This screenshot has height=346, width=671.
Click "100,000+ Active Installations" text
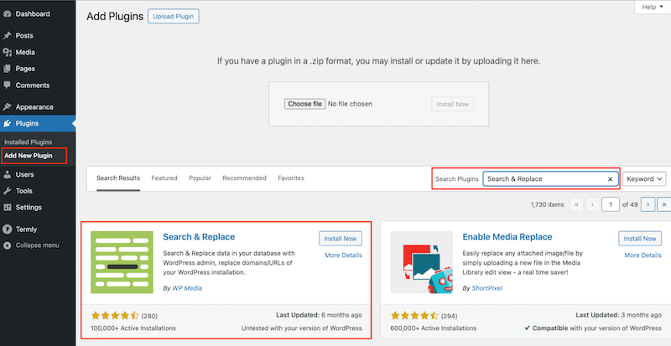click(x=133, y=328)
